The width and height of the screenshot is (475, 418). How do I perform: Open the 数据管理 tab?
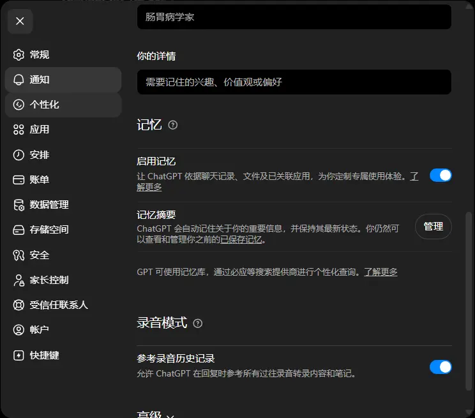(63, 205)
